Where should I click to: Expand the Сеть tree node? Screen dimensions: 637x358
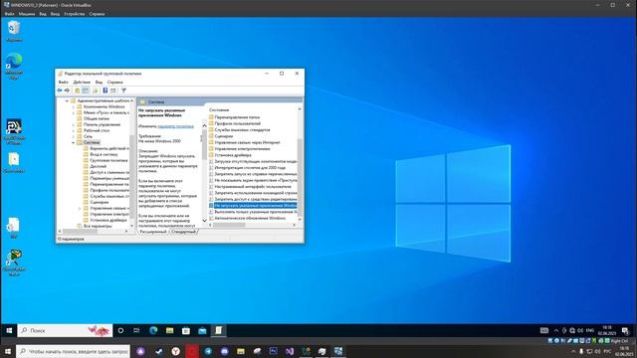[74, 137]
